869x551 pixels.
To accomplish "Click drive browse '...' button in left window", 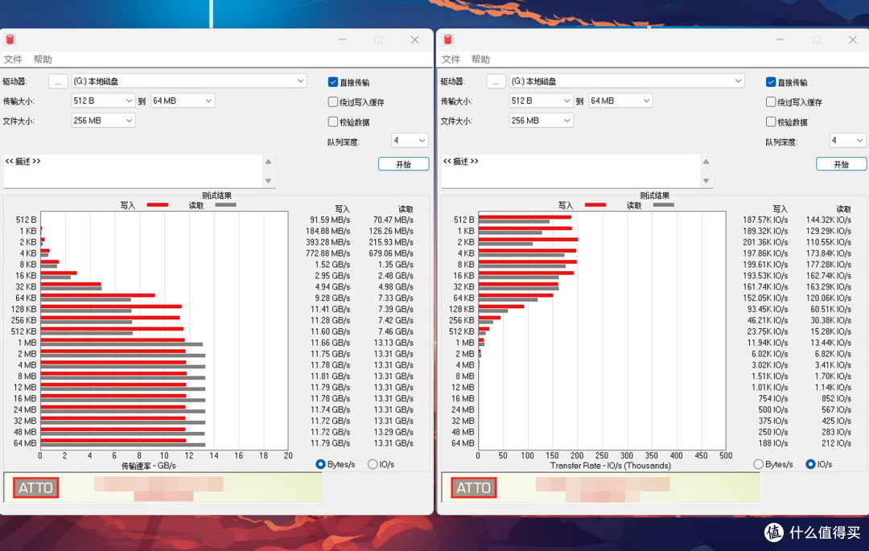I will pos(58,81).
